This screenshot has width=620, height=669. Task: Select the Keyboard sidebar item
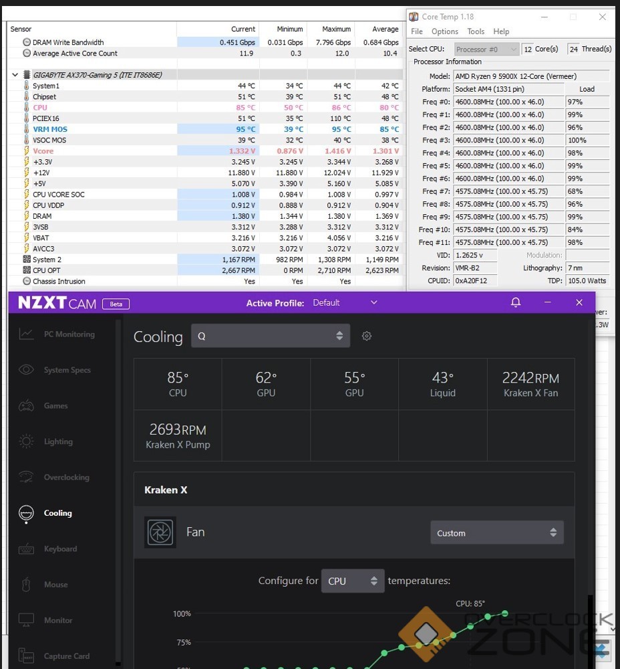pyautogui.click(x=59, y=549)
